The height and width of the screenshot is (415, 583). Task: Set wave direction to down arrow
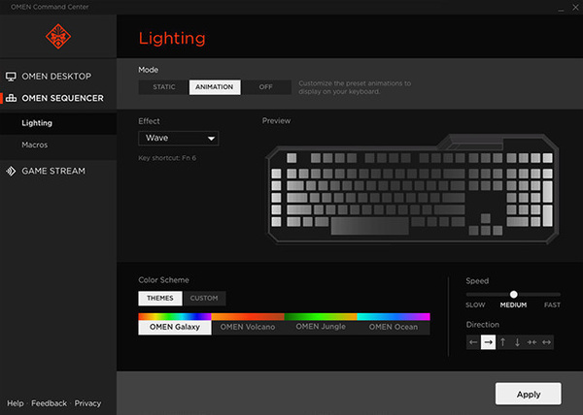(517, 342)
